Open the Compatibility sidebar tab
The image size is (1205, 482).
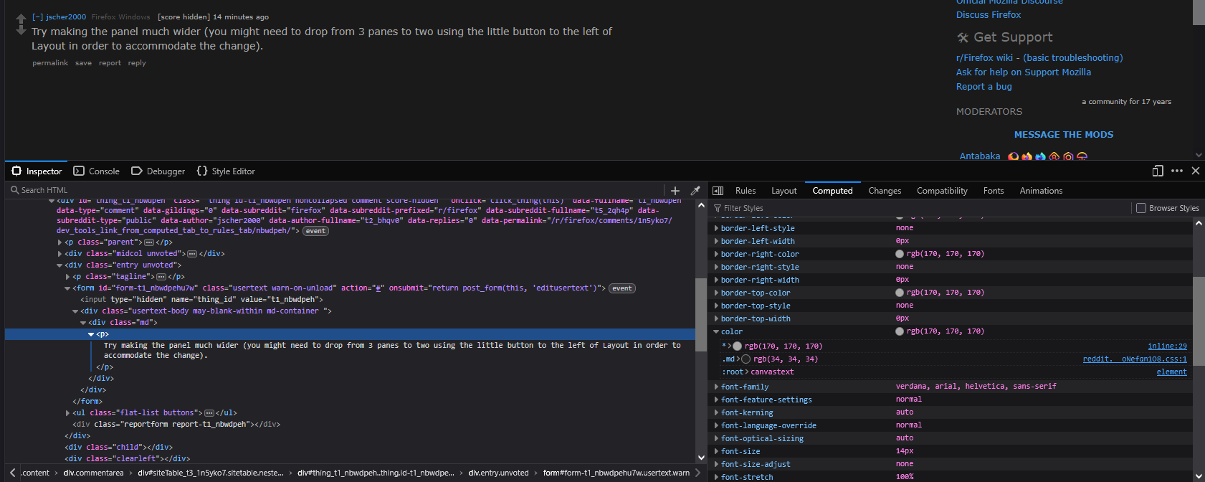tap(942, 191)
